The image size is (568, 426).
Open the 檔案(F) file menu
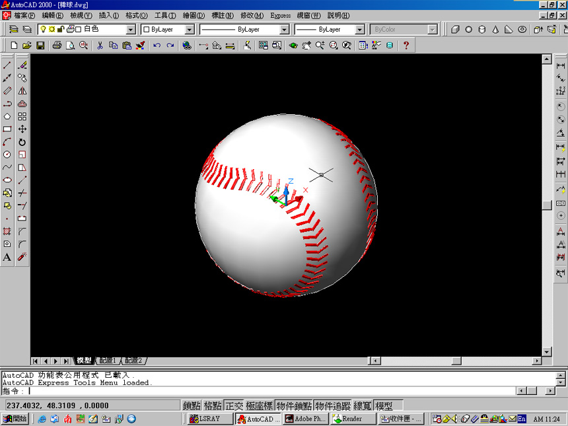pos(24,15)
